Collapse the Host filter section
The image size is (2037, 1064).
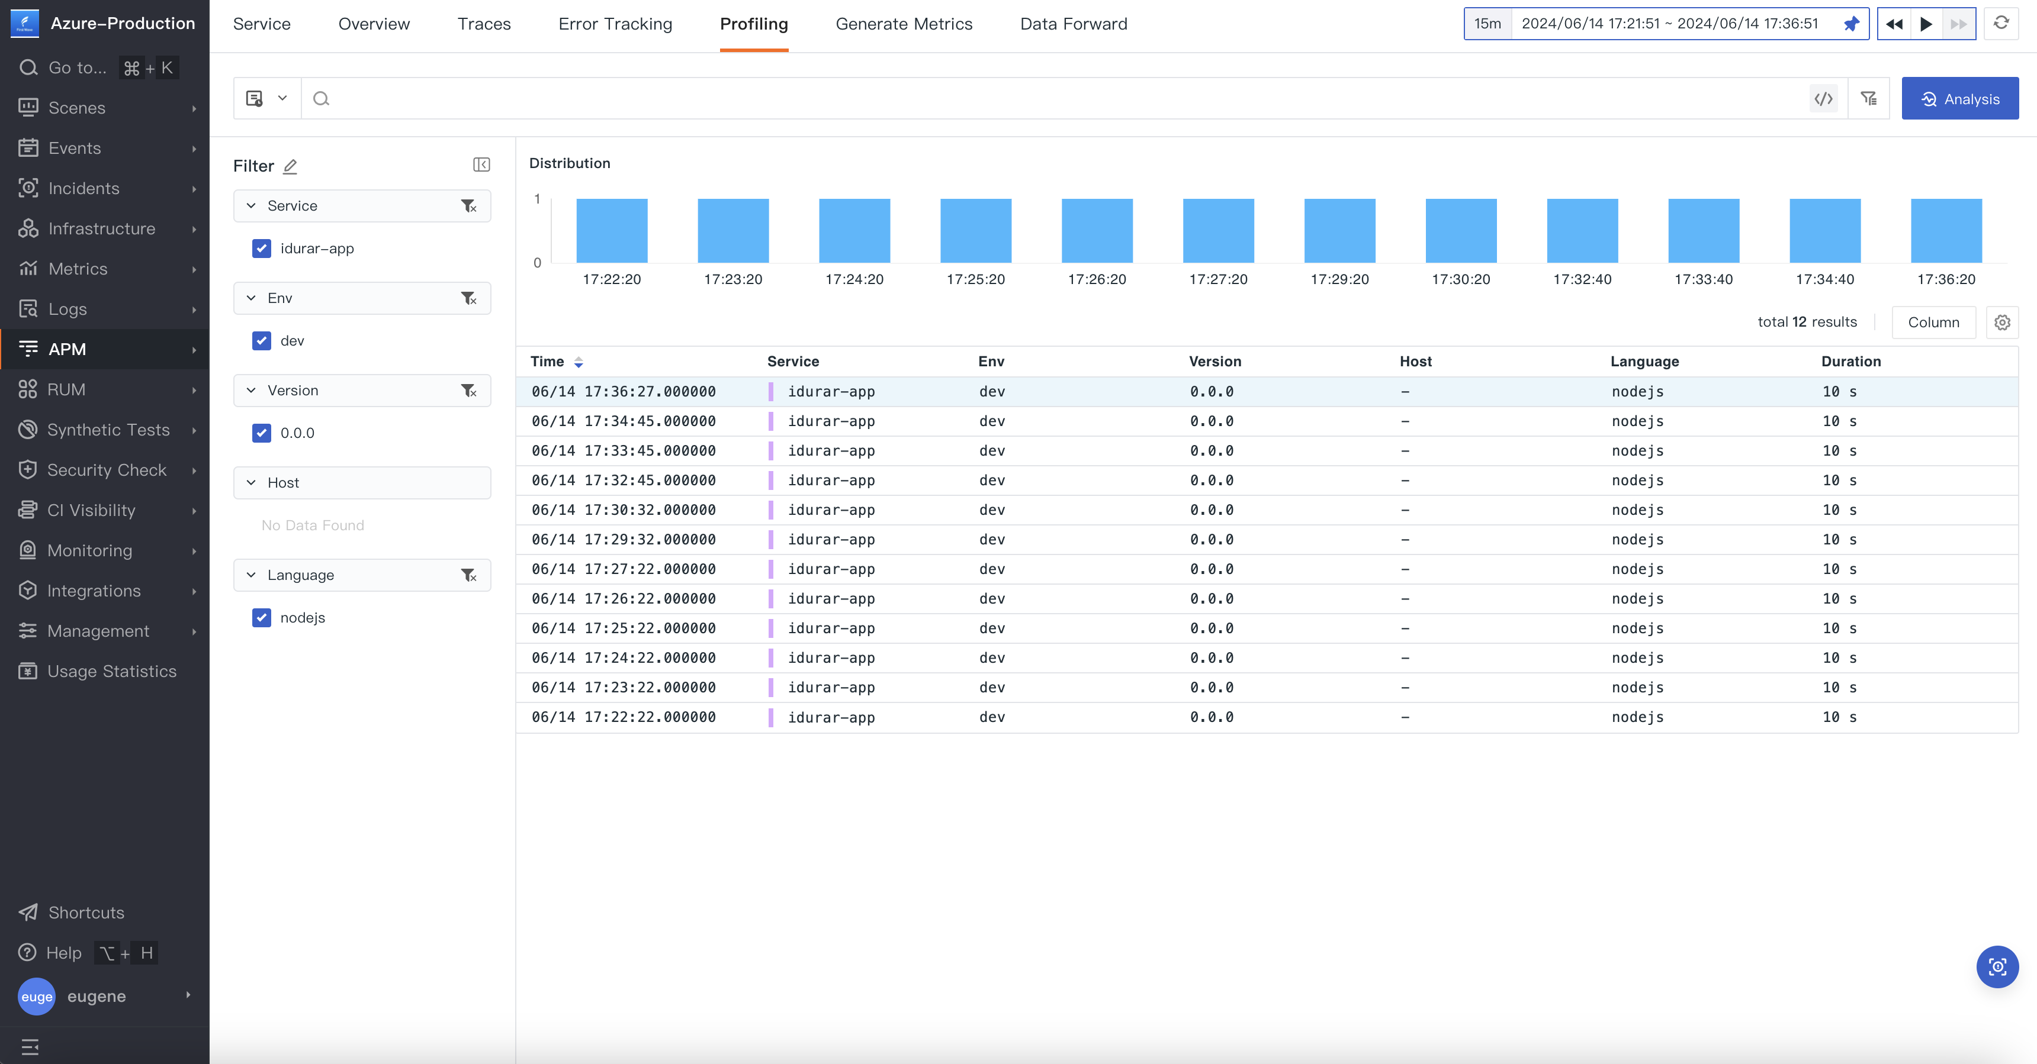(252, 483)
